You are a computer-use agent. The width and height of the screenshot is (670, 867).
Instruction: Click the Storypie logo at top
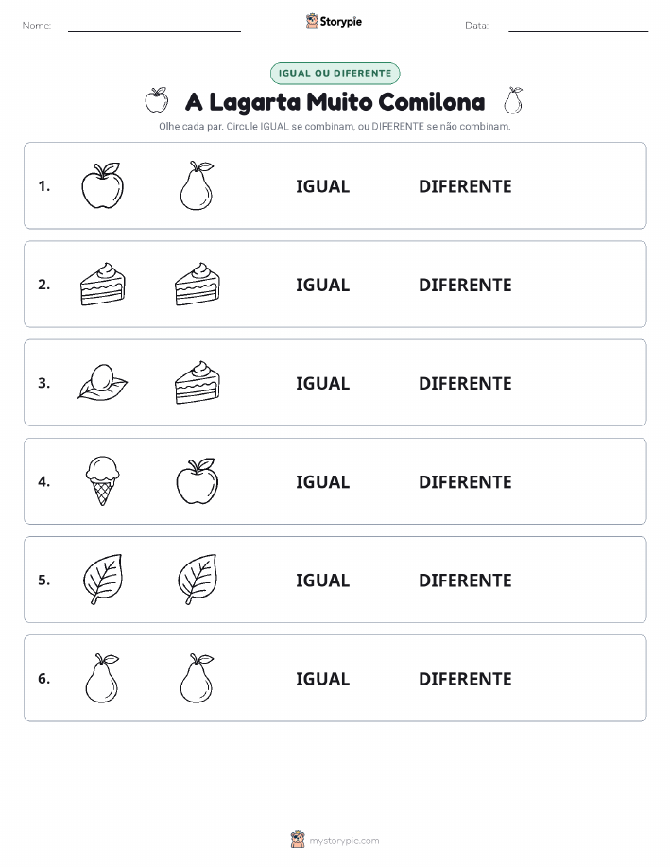334,22
